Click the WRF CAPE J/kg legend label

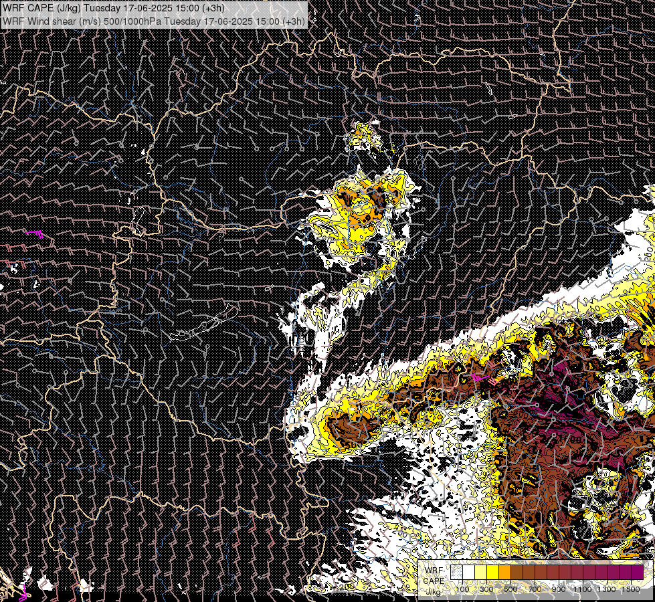coord(434,581)
